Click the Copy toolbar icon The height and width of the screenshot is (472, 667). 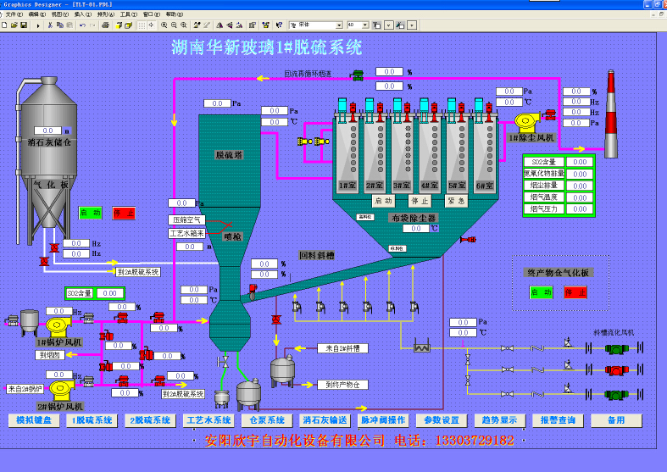click(x=60, y=25)
